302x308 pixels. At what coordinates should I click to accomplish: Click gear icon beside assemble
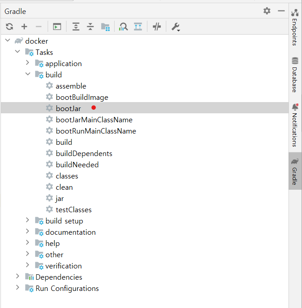(x=49, y=85)
